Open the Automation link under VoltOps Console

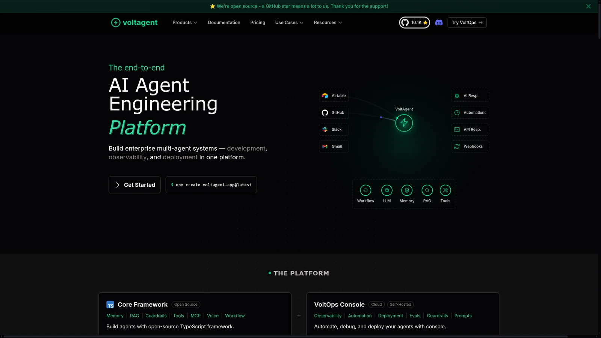[360, 316]
